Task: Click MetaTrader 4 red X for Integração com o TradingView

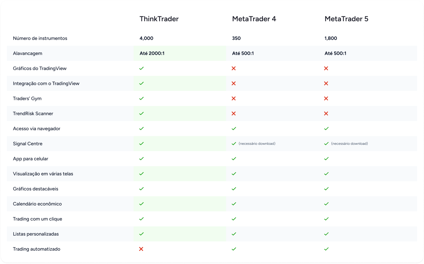Action: (234, 83)
